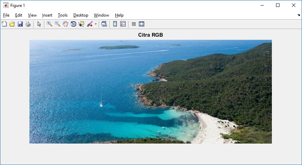Image resolution: width=302 pixels, height=165 pixels.
Task: Click the Show Plot Tools button
Action: 141,24
